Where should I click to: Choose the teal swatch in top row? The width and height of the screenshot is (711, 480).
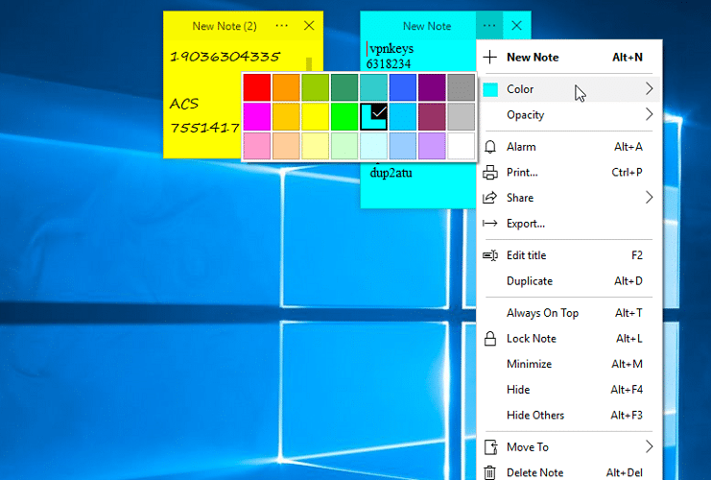373,87
